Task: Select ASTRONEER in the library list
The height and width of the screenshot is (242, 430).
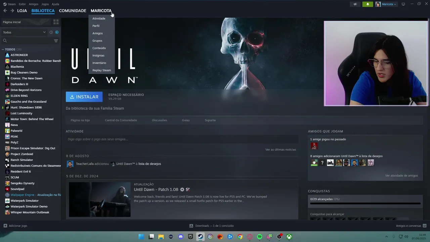Action: point(19,55)
